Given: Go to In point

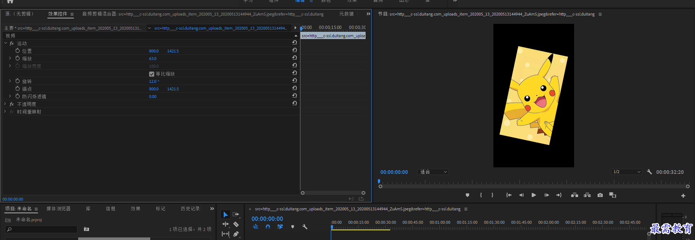Looking at the screenshot, I should [x=509, y=195].
